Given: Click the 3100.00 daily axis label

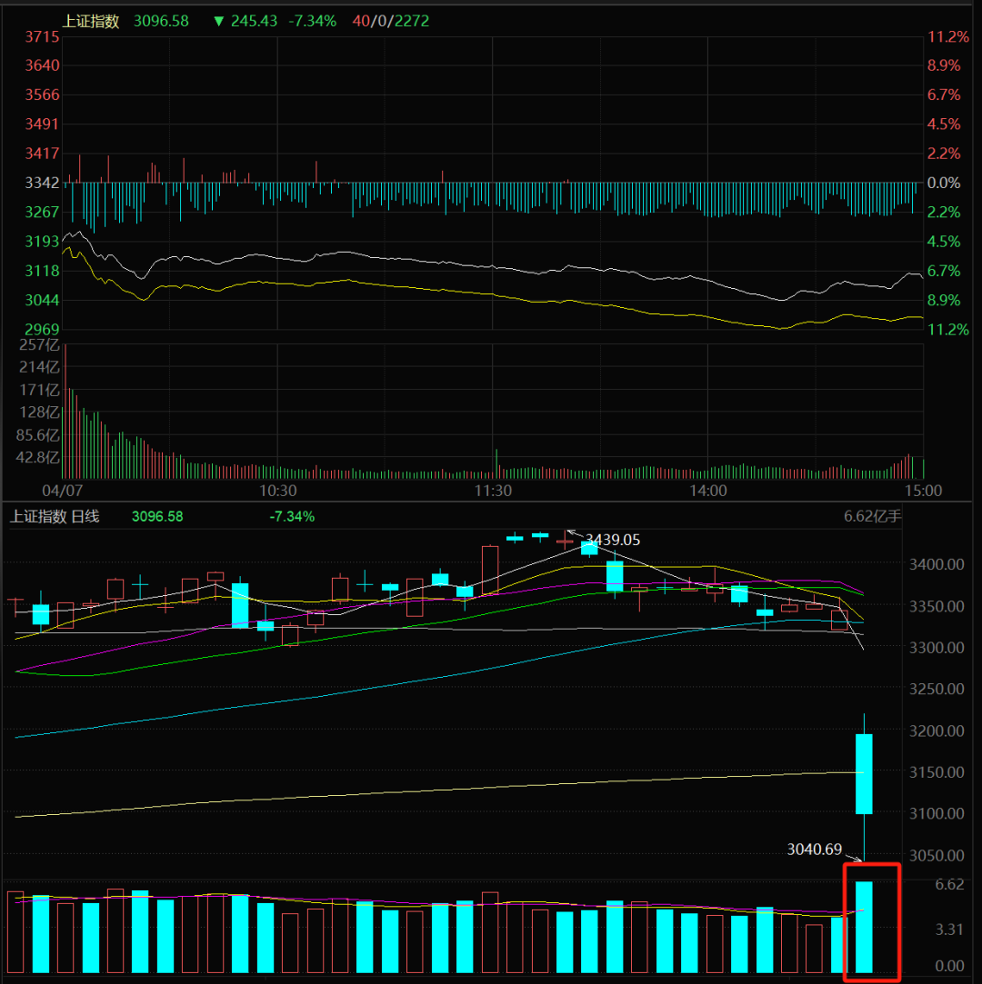Looking at the screenshot, I should (937, 813).
